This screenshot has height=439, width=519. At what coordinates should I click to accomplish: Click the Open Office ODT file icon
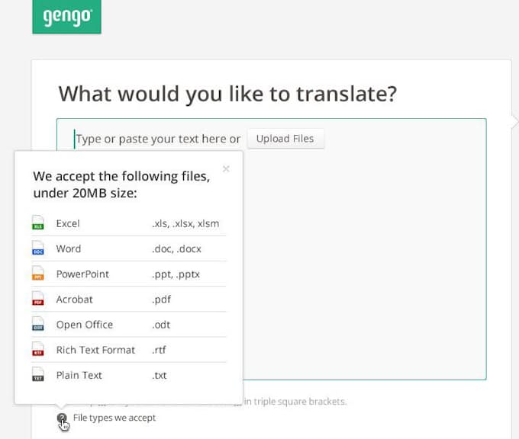[x=38, y=325]
